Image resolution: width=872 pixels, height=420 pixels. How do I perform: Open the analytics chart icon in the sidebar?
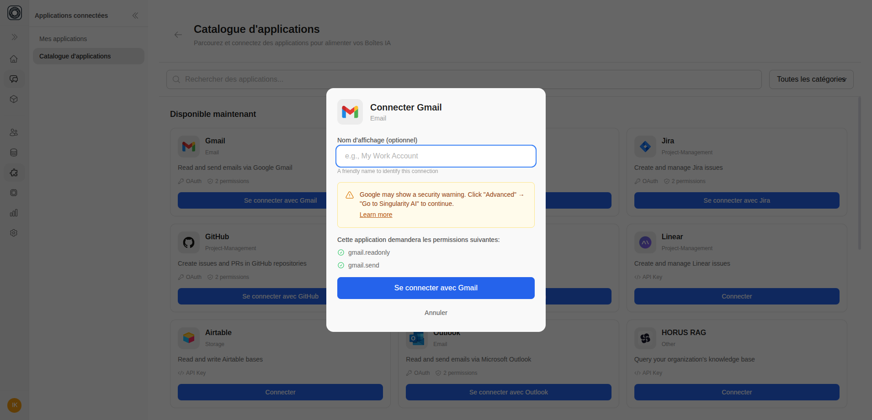pos(14,213)
